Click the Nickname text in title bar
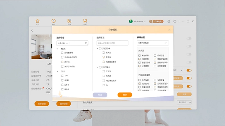225x126 pixels. (x=138, y=21)
